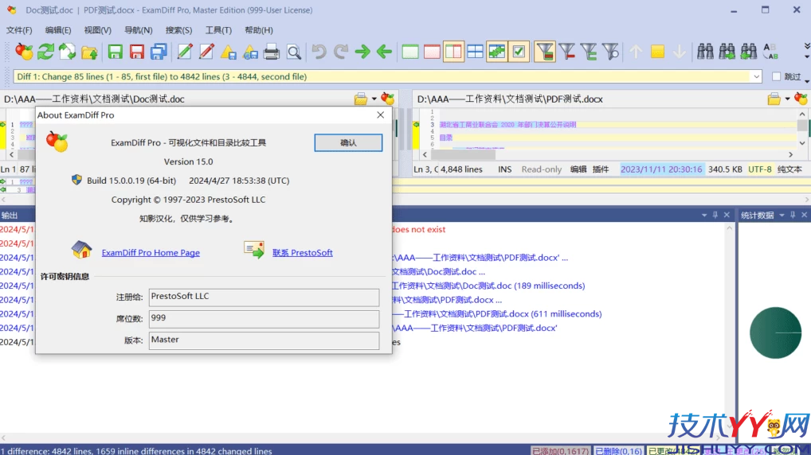811x455 pixels.
Task: Click the UTF-8 encoding status indicator
Action: pos(760,169)
